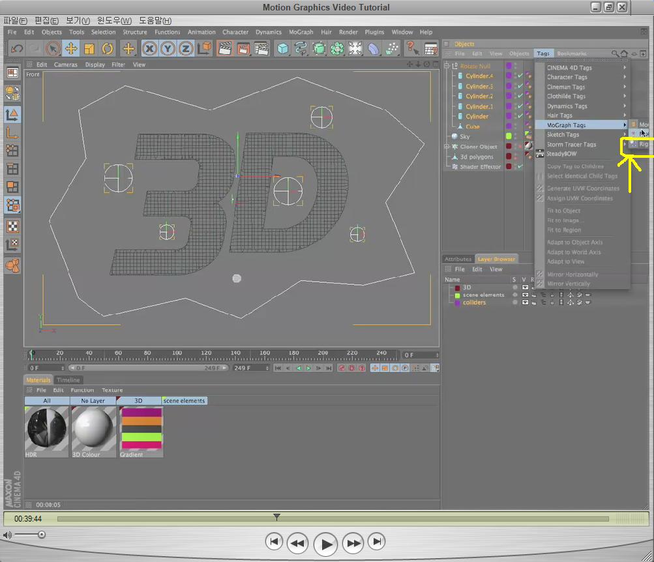Click the green layer swatch on Sky

pyautogui.click(x=509, y=136)
